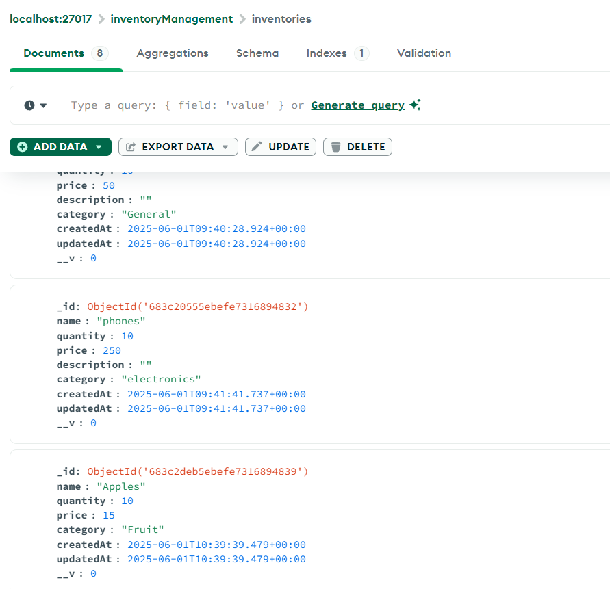Click the trash icon on DELETE
The width and height of the screenshot is (610, 589).
click(335, 147)
